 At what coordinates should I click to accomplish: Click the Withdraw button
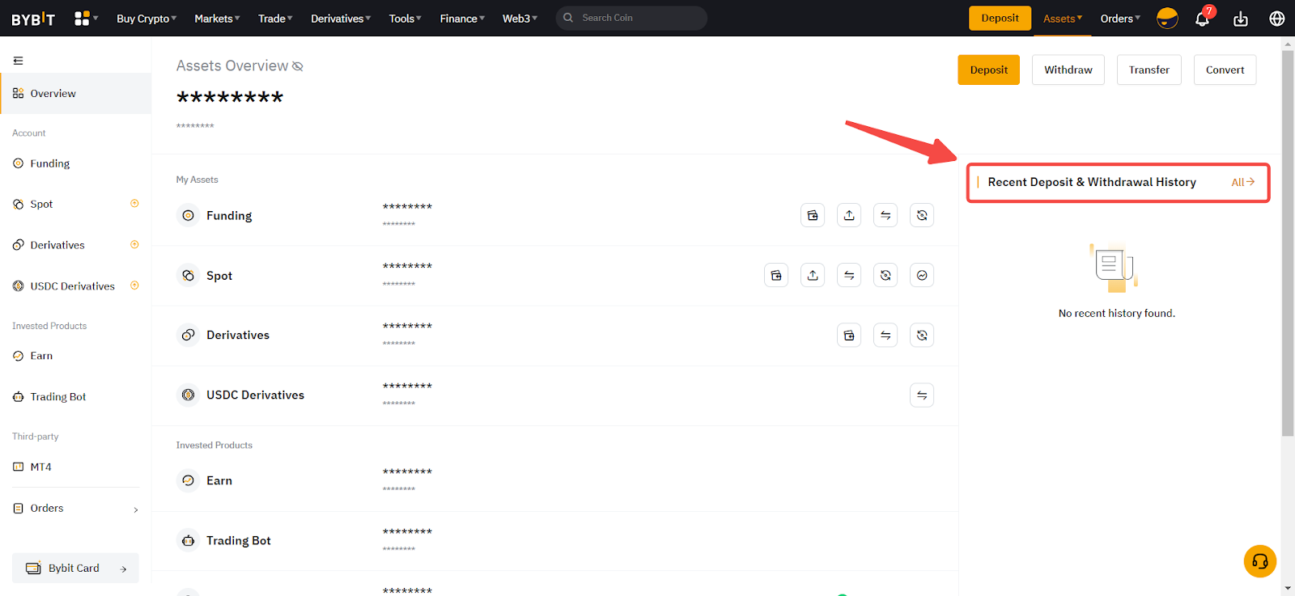[x=1068, y=70]
